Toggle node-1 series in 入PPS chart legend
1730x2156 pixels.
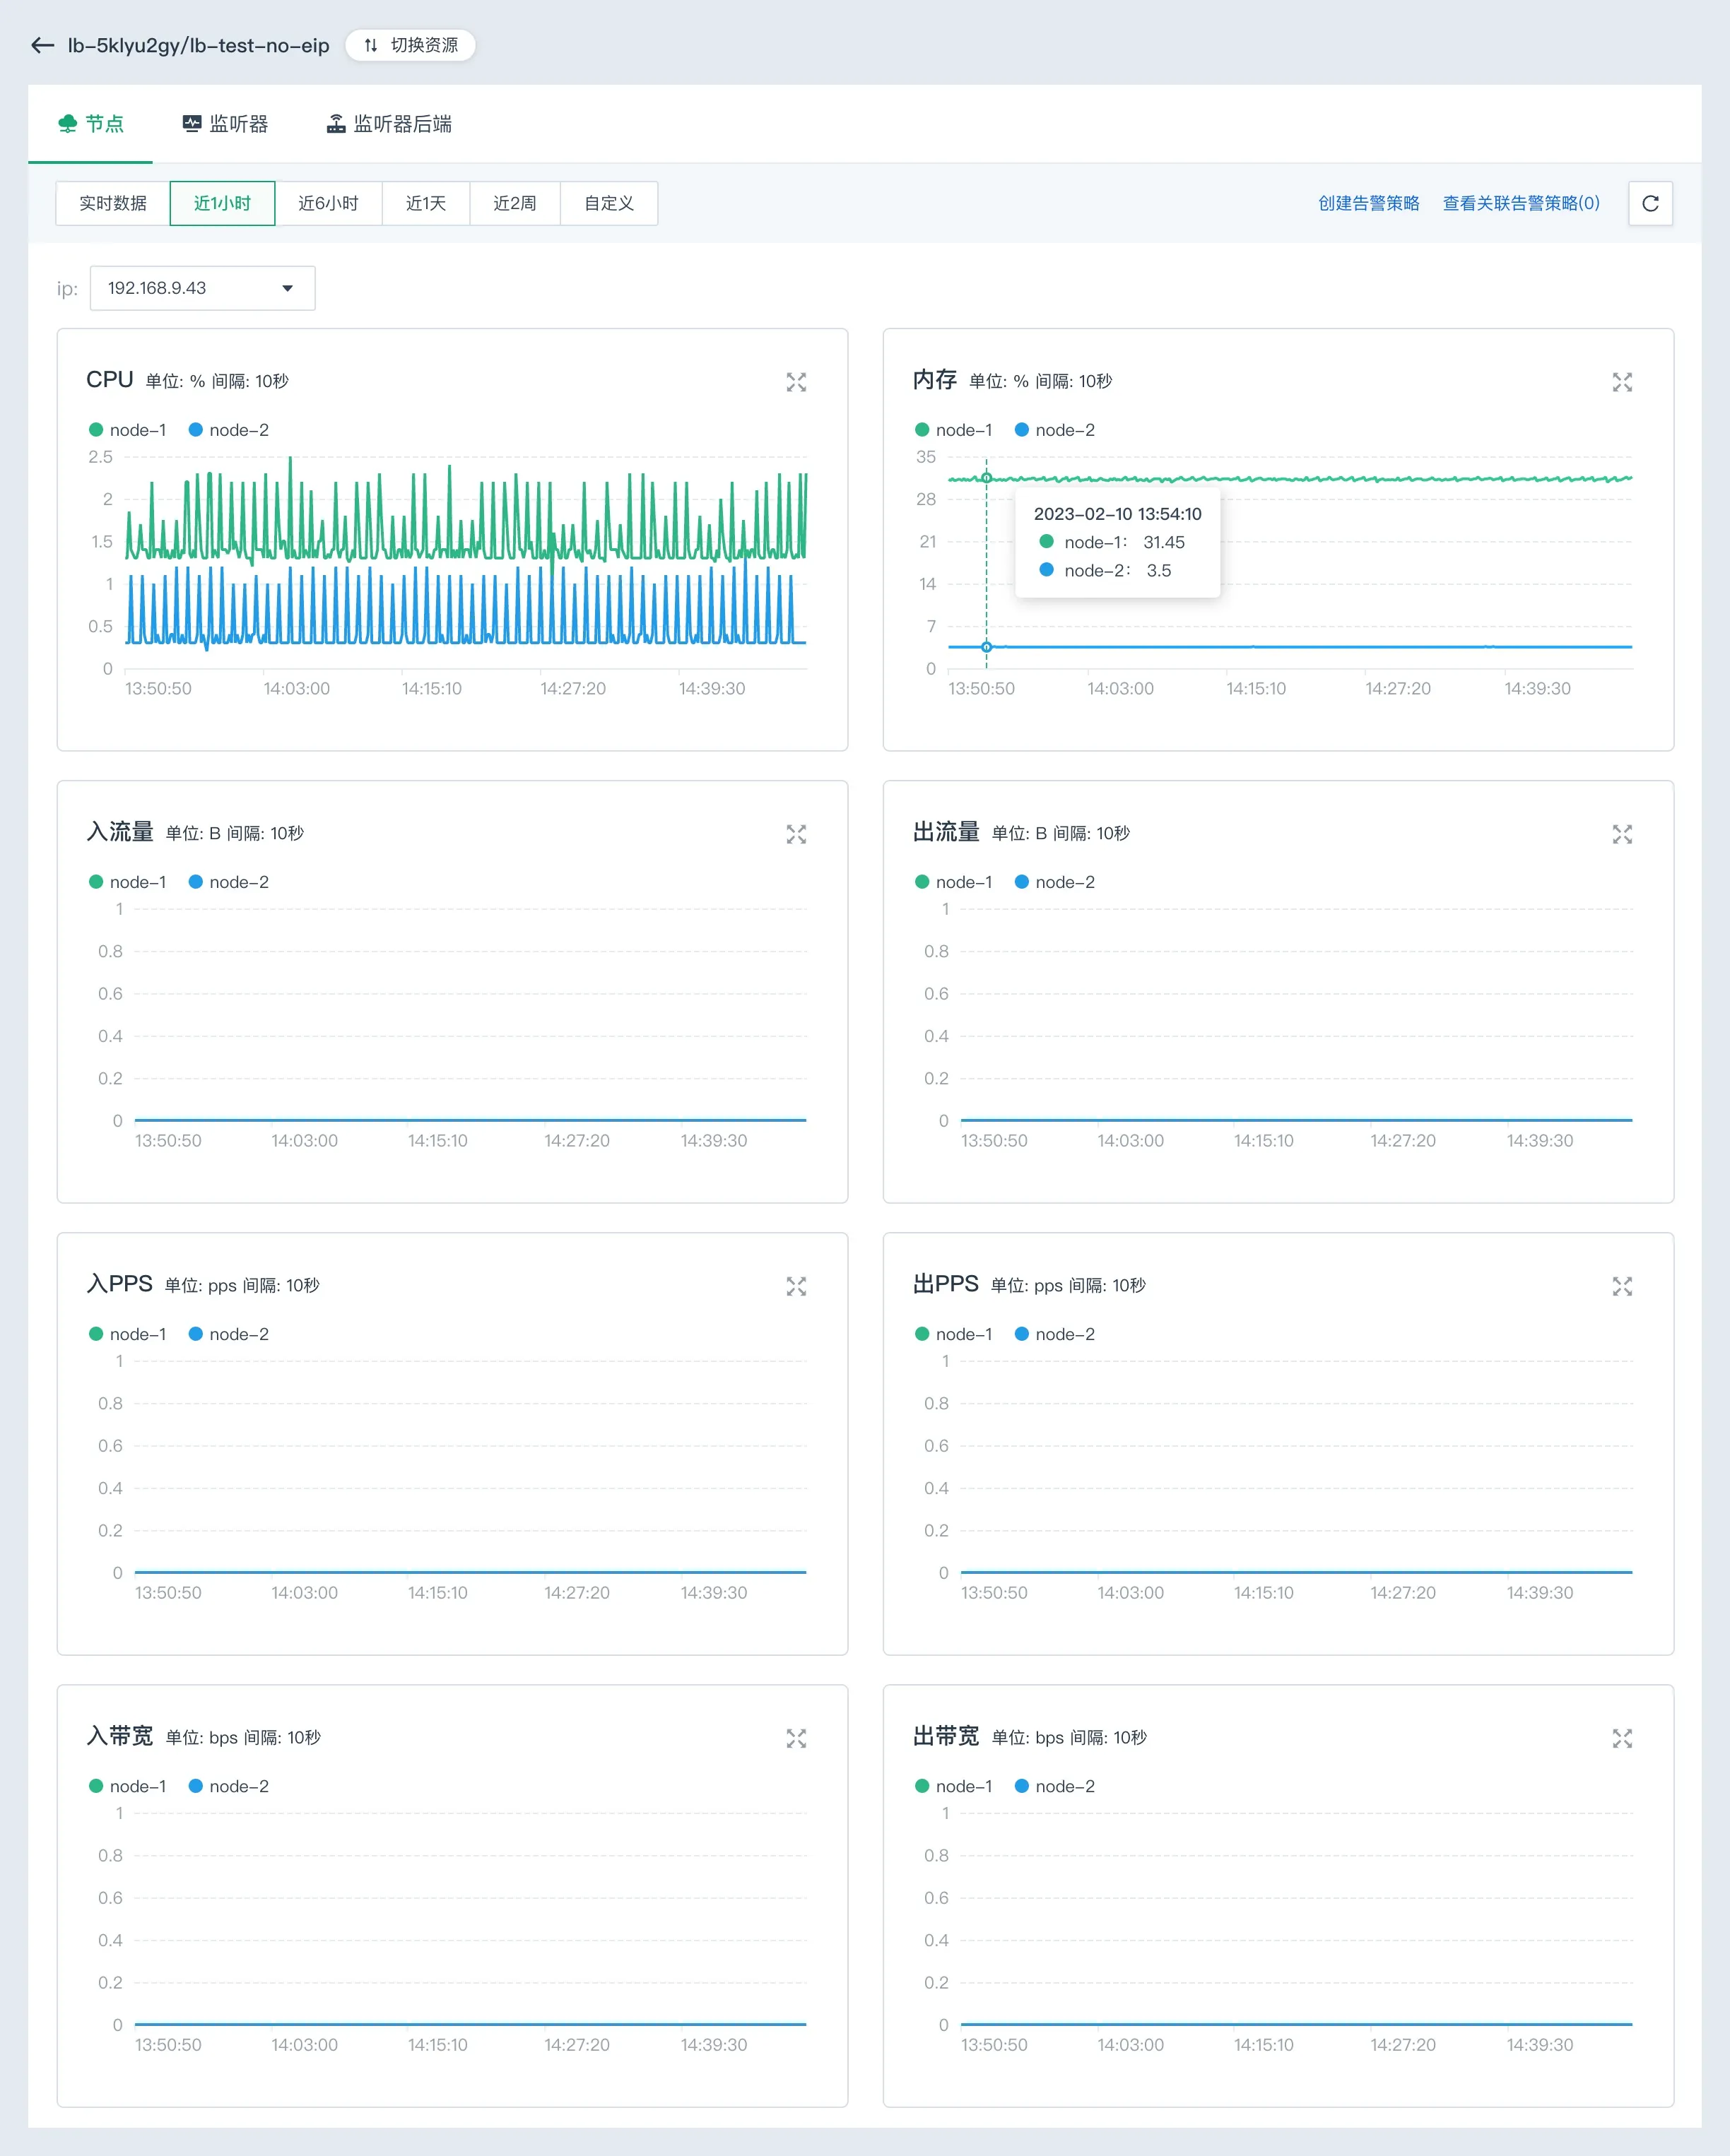128,1334
